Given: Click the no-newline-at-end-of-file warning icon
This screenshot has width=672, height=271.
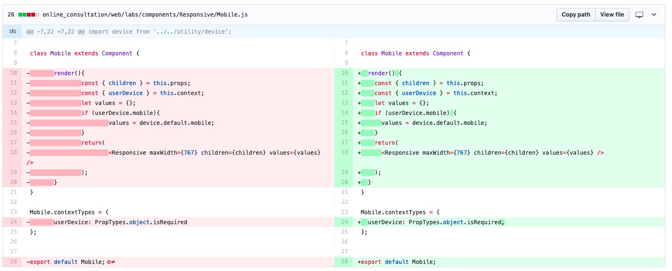Looking at the screenshot, I should pos(111,262).
